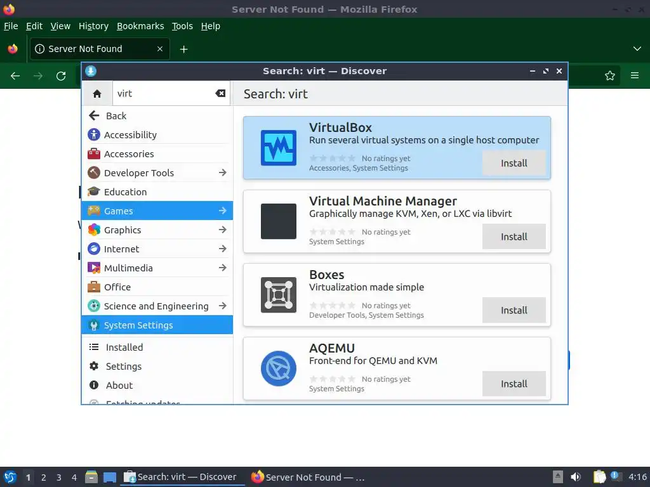
Task: Click the Internet globe icon
Action: [94, 249]
